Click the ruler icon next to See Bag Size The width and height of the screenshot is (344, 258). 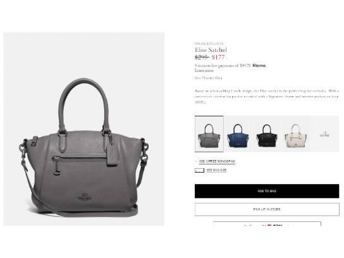click(199, 170)
